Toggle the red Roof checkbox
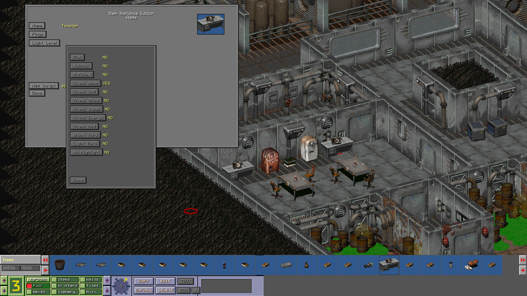 pos(29,286)
